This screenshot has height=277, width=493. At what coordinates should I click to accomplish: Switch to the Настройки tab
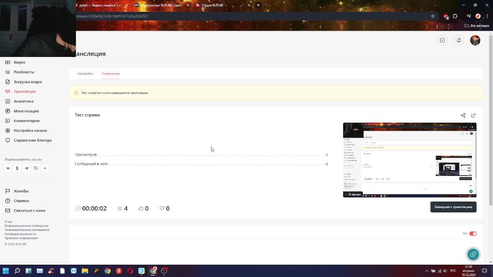[85, 73]
